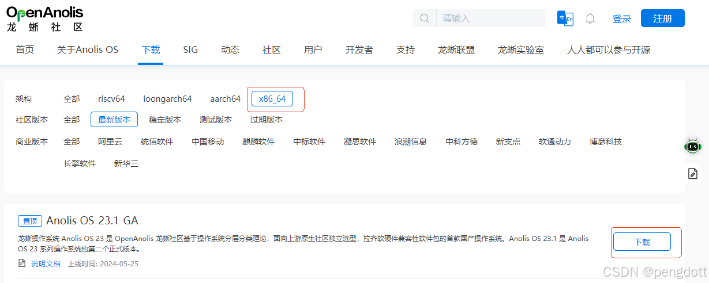
Task: Filter commercial version by 阿里云
Action: (110, 141)
